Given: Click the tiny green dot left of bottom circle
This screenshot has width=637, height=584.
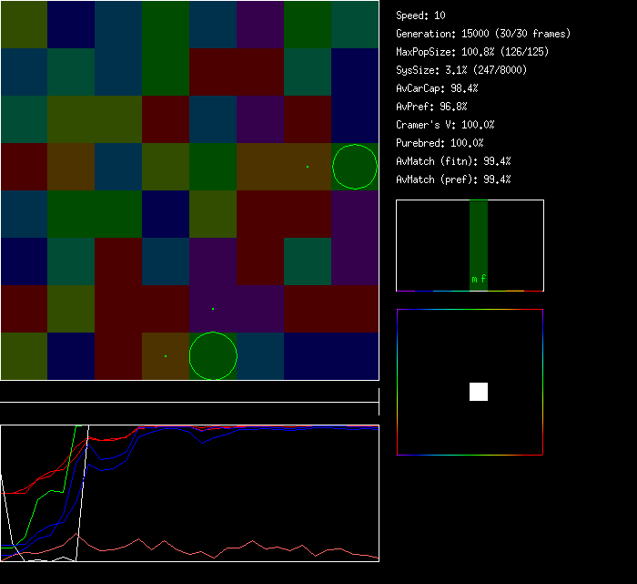Looking at the screenshot, I should [166, 356].
